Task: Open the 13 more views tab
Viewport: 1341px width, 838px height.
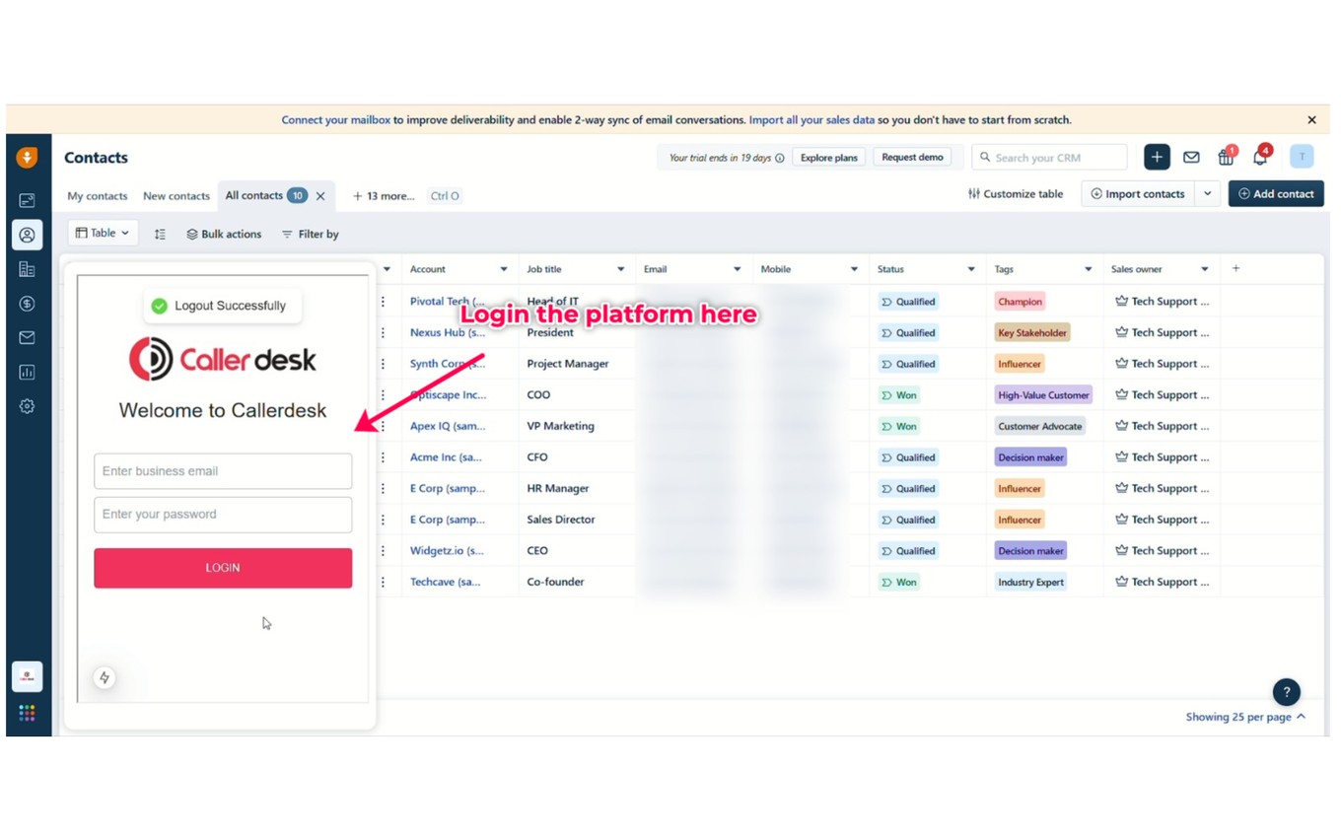Action: click(384, 196)
